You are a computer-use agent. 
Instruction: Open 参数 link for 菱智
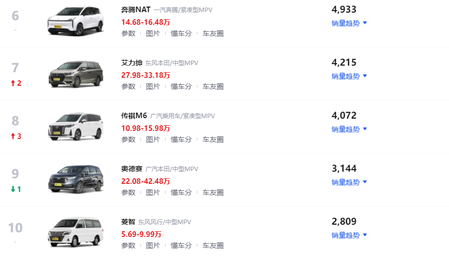point(128,245)
